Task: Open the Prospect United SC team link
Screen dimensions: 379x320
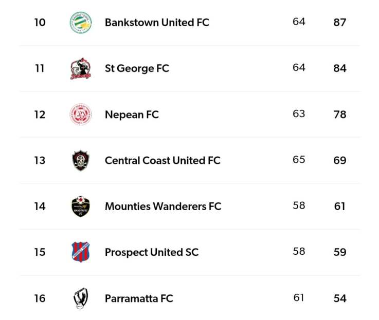Action: (152, 252)
